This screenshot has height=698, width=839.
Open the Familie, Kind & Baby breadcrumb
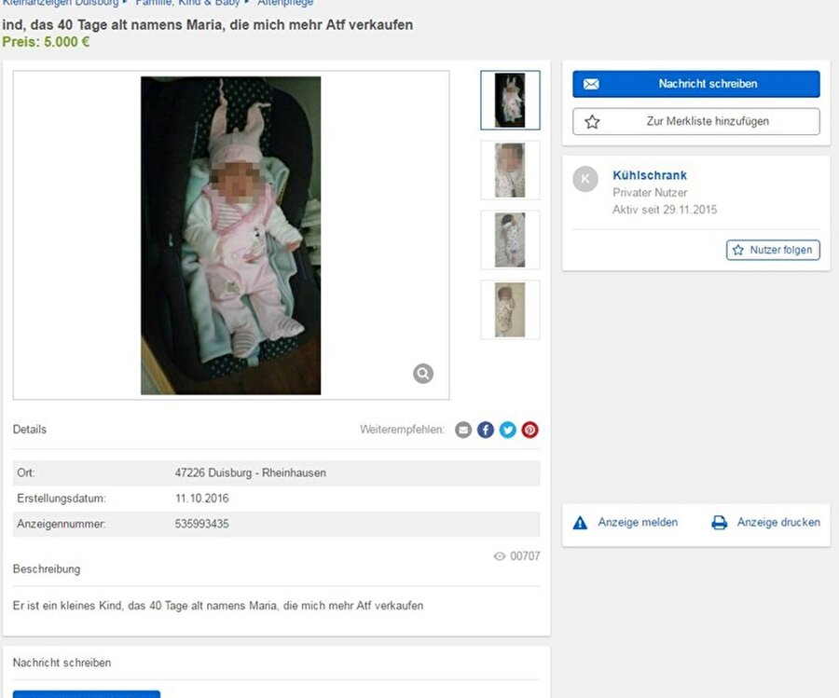[187, 3]
